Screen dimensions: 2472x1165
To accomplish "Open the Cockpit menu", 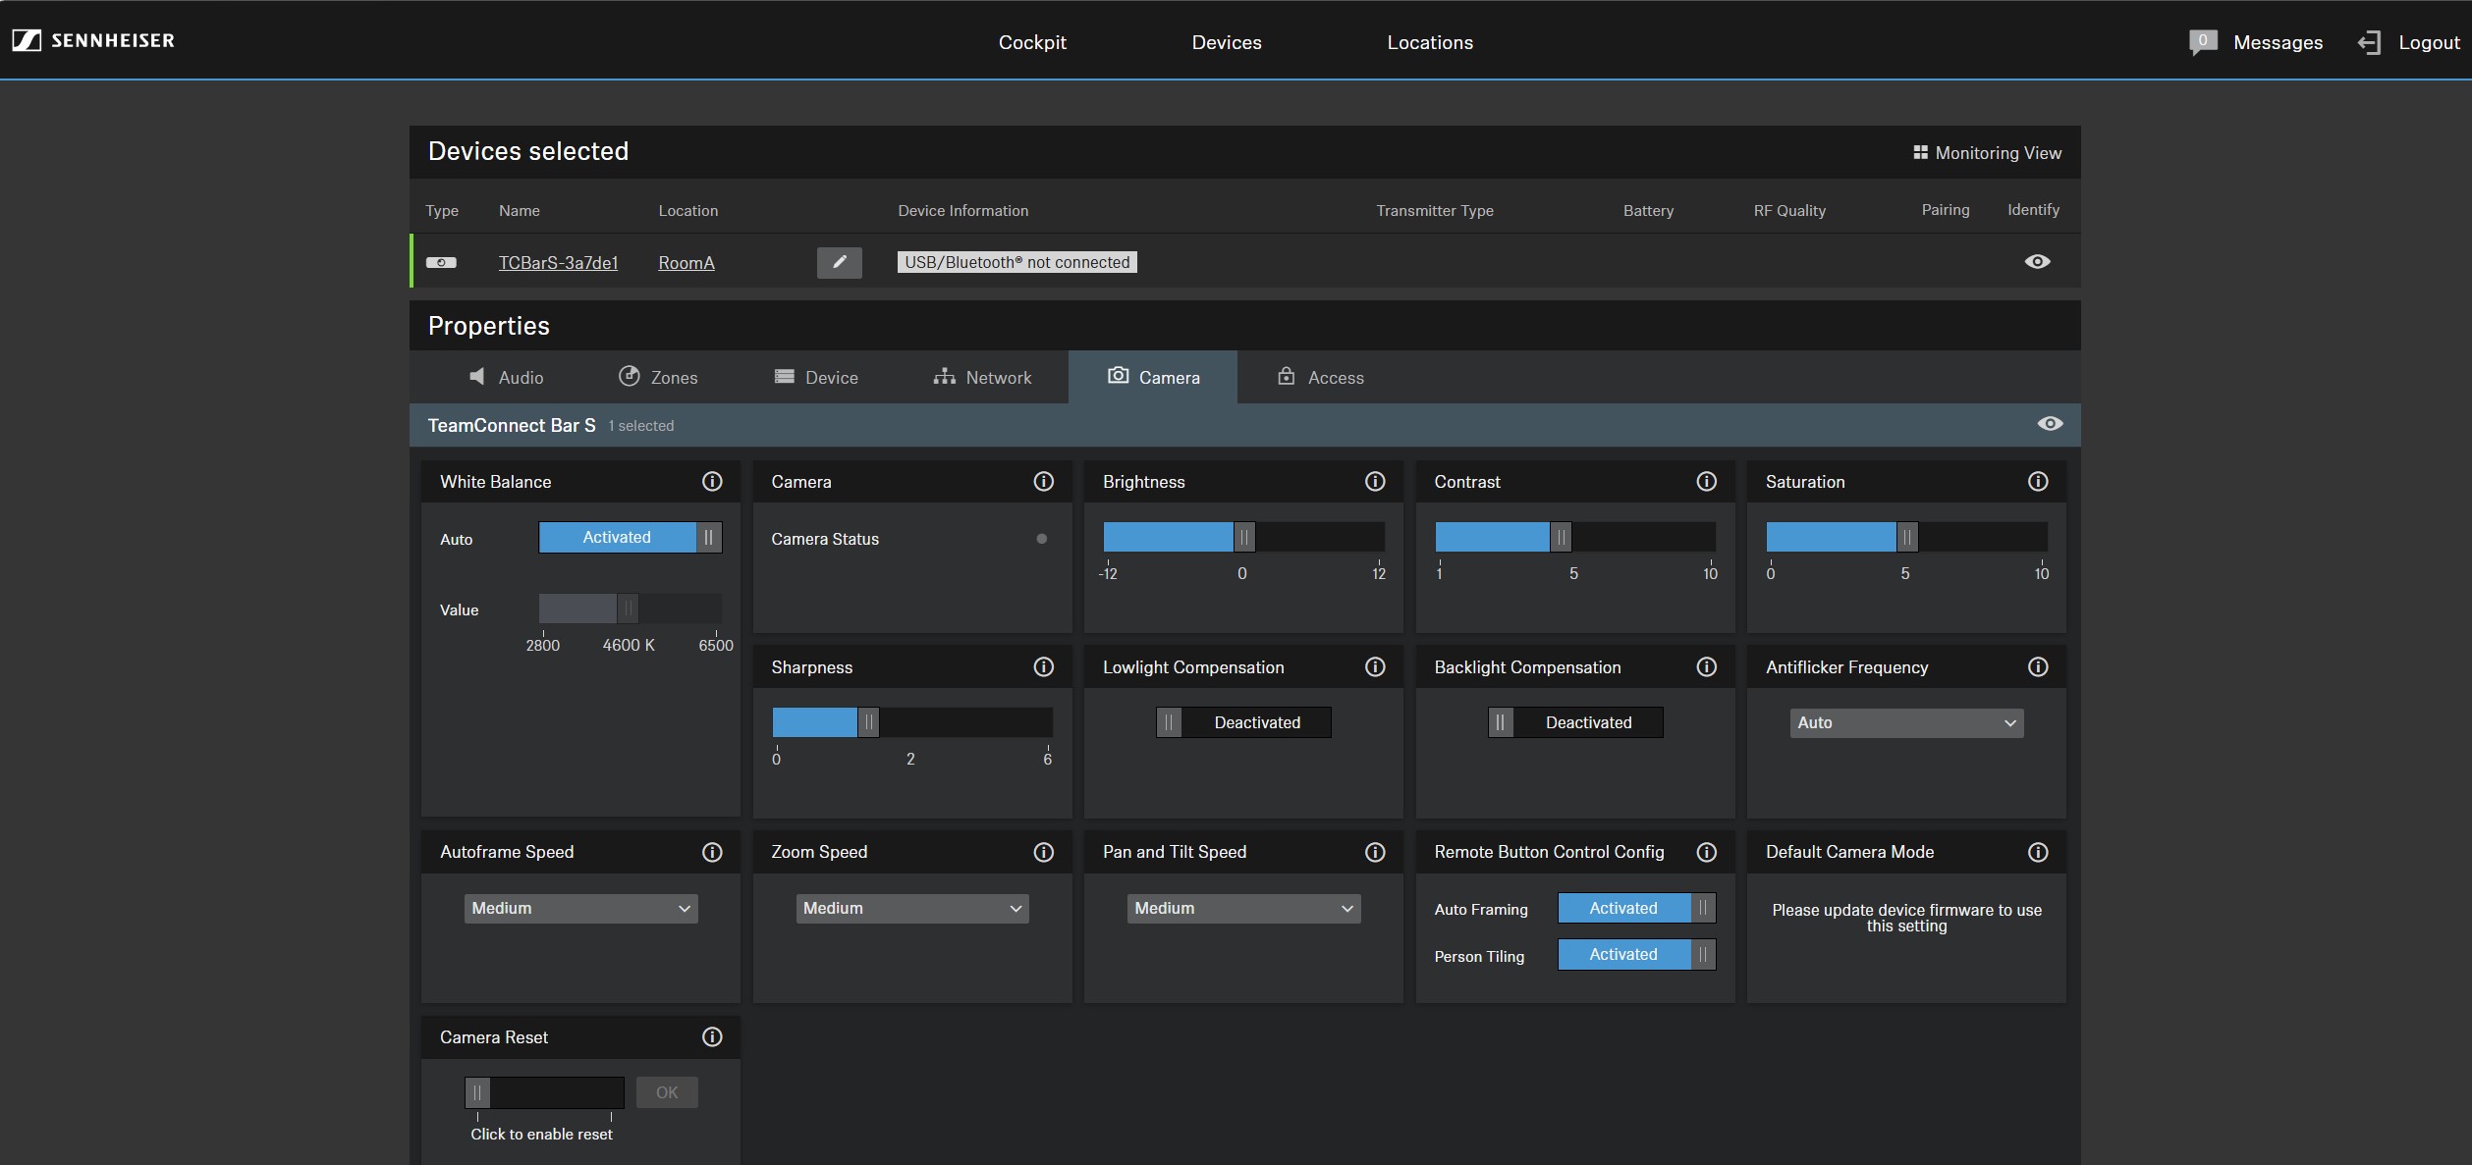I will [1032, 42].
